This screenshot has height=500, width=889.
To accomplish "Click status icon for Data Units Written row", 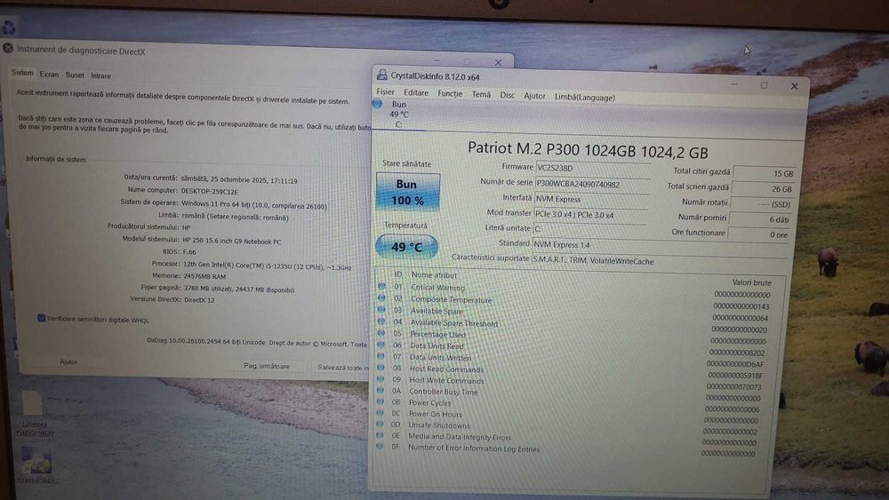I will click(381, 356).
